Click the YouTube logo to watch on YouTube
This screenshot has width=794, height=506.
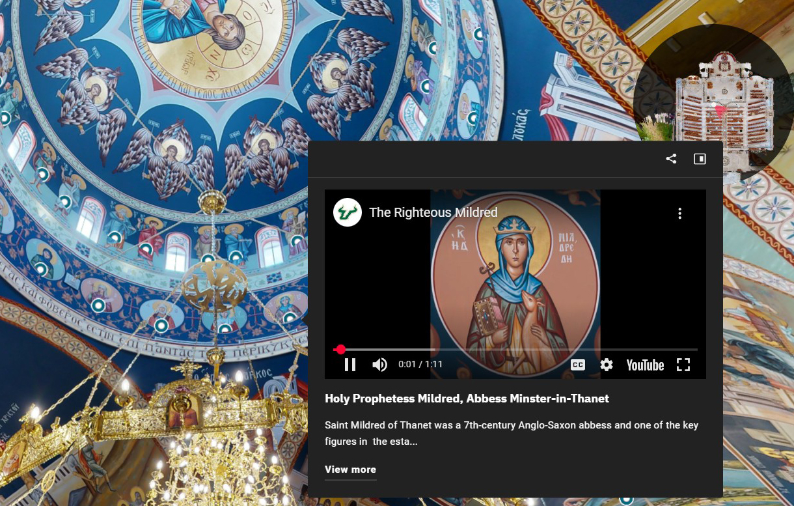pos(644,365)
